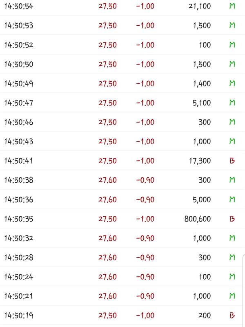Click the -1.00 change at 14:50:43
Screen dimensions: 245x327
[x=145, y=141]
